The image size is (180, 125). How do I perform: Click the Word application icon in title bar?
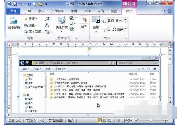9,4
